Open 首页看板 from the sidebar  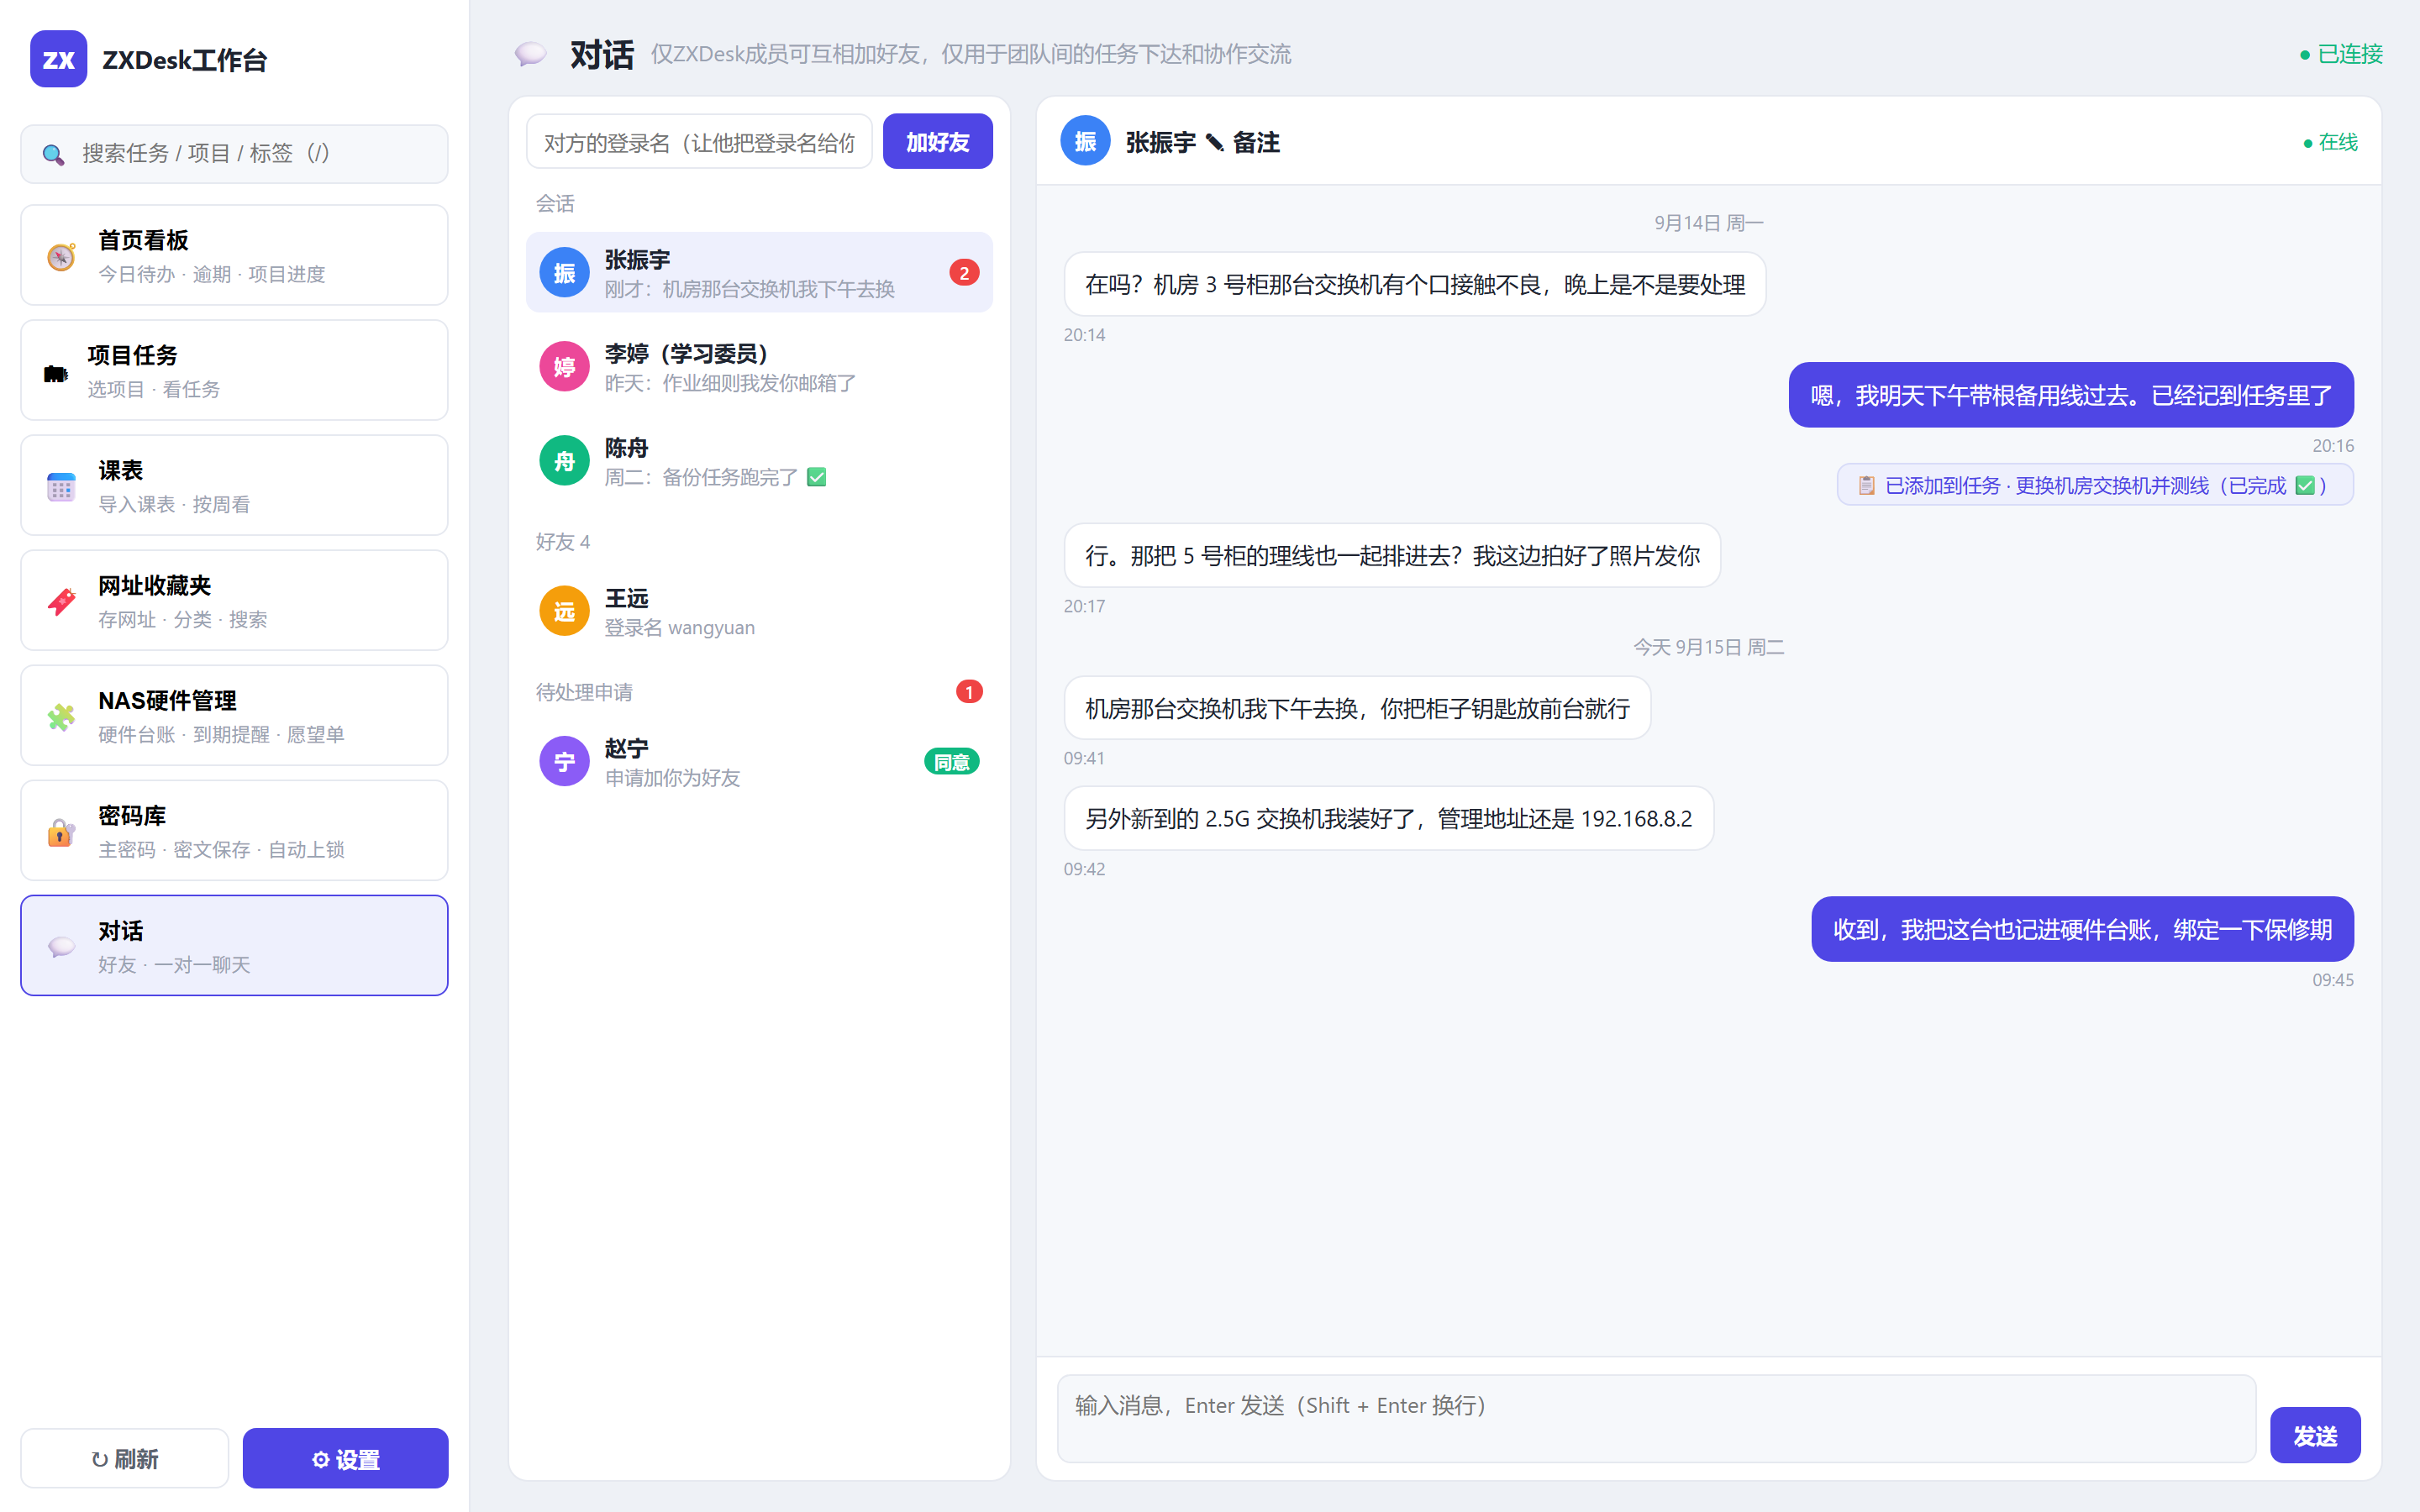pos(234,255)
